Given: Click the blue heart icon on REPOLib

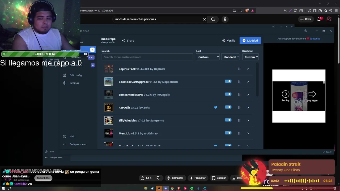Looking at the screenshot, I should (216, 107).
